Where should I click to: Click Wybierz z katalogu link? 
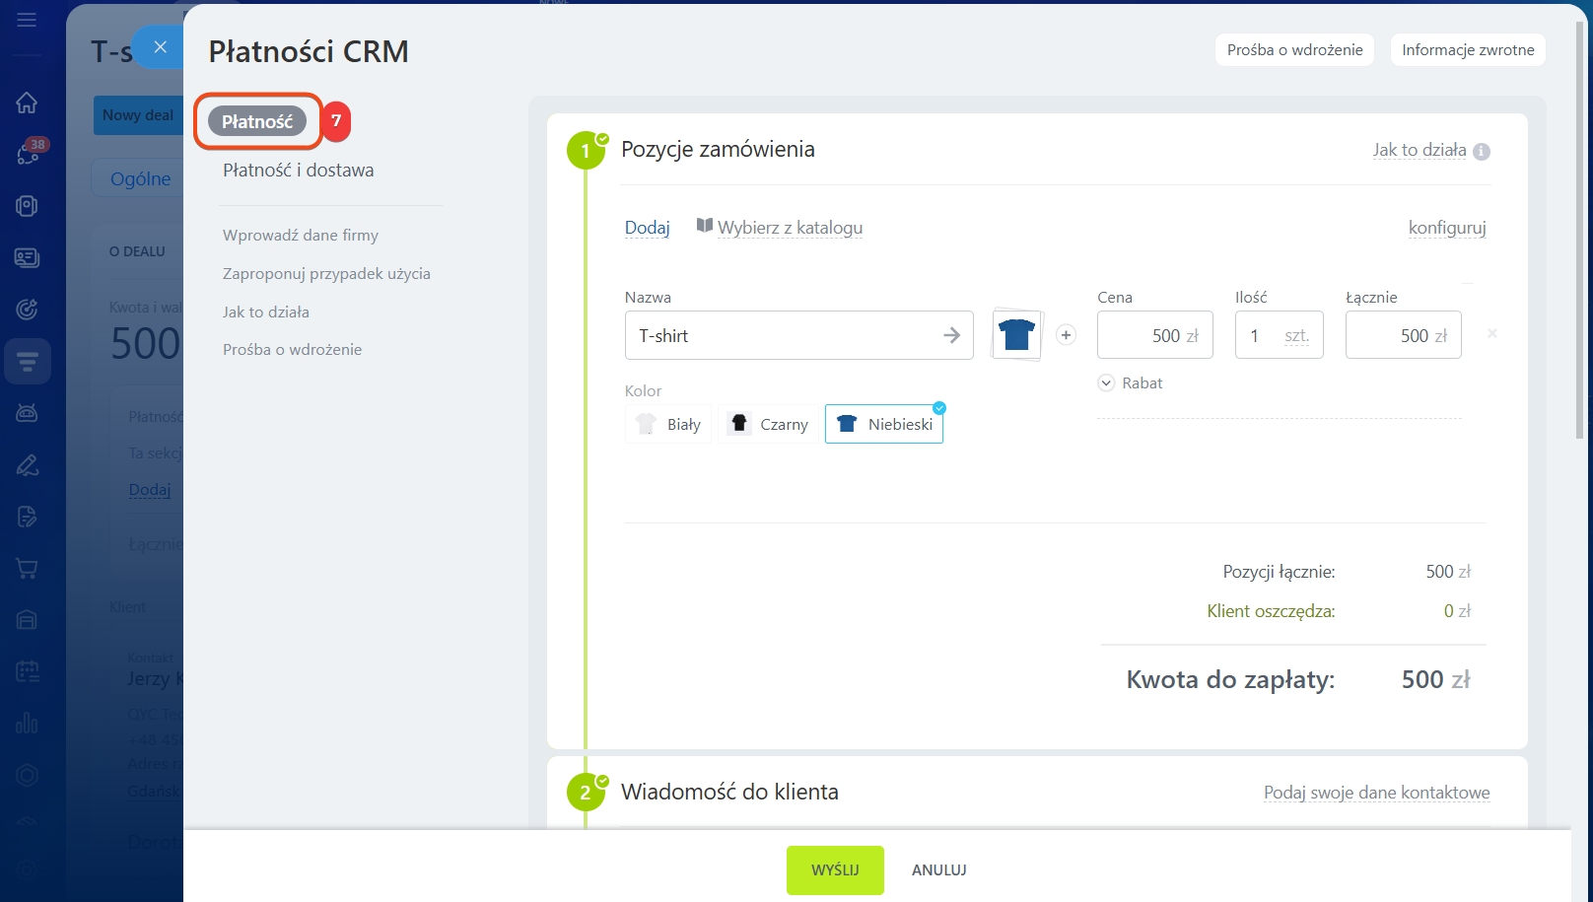(x=790, y=228)
